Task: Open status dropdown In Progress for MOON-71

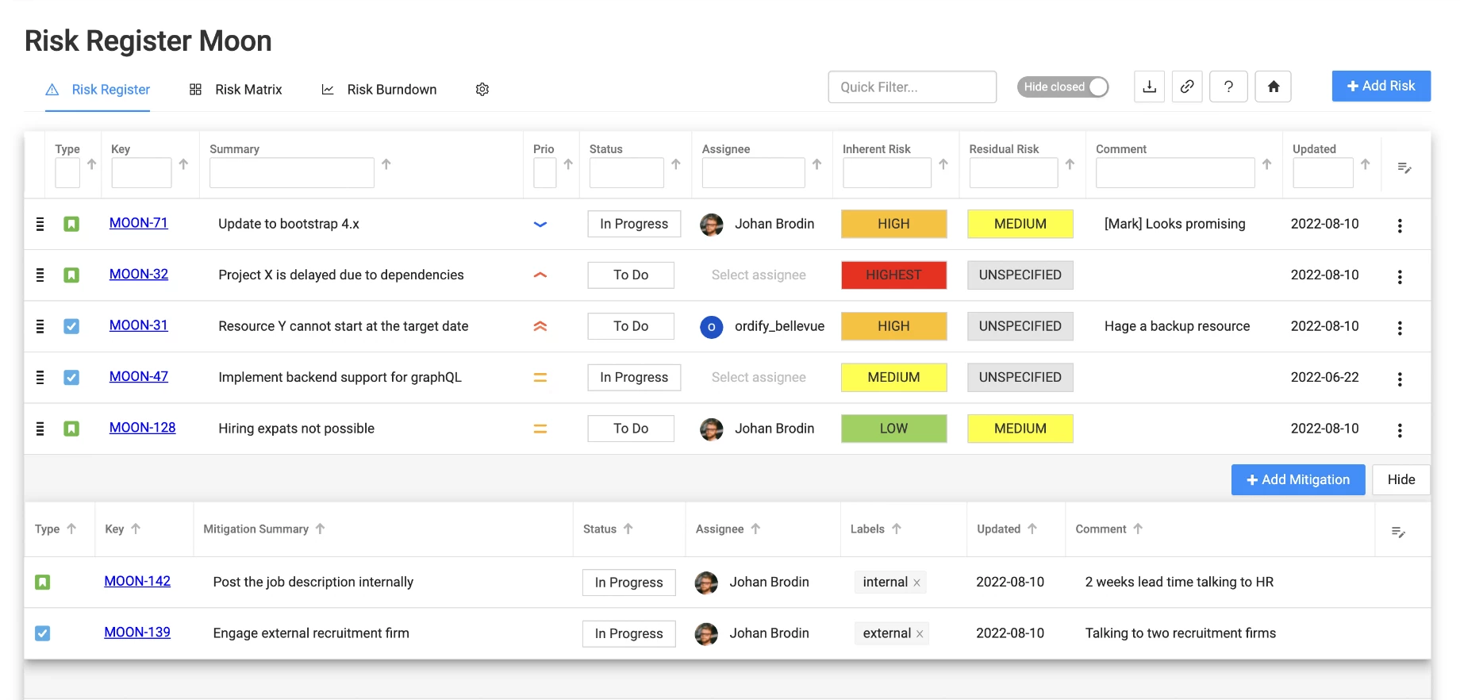Action: coord(634,224)
